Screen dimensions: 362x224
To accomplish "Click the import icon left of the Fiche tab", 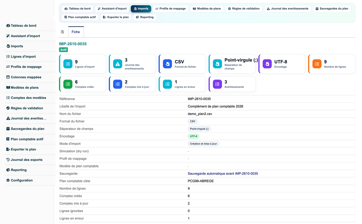I will click(x=62, y=32).
